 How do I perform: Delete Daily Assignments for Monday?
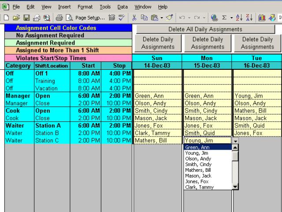(x=208, y=43)
